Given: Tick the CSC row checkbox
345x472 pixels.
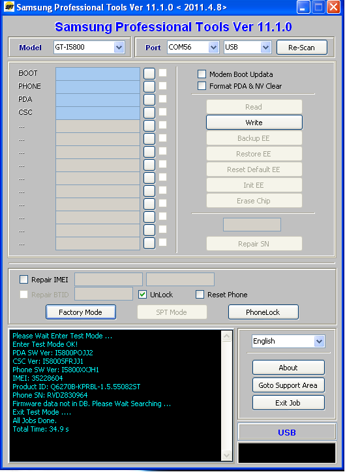Looking at the screenshot, I should 162,112.
